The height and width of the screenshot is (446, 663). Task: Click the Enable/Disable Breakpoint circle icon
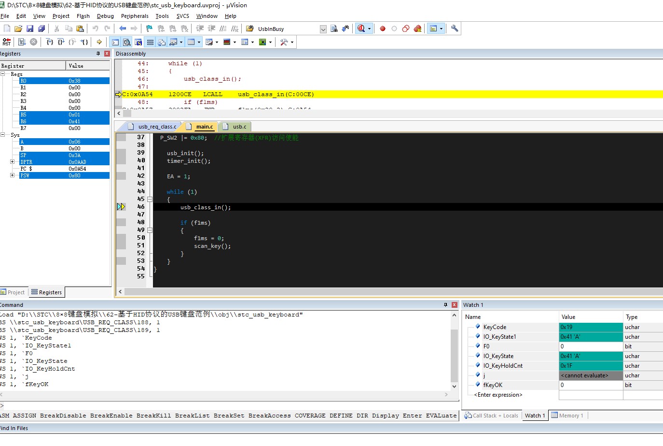pyautogui.click(x=394, y=29)
